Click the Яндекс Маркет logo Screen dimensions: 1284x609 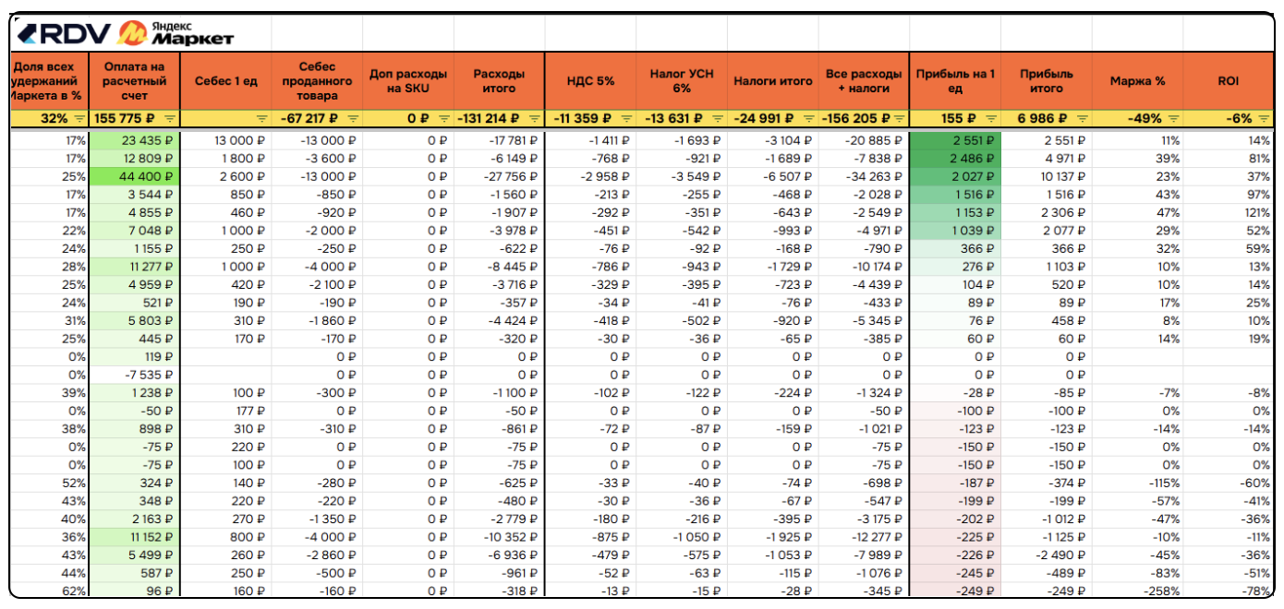point(177,34)
